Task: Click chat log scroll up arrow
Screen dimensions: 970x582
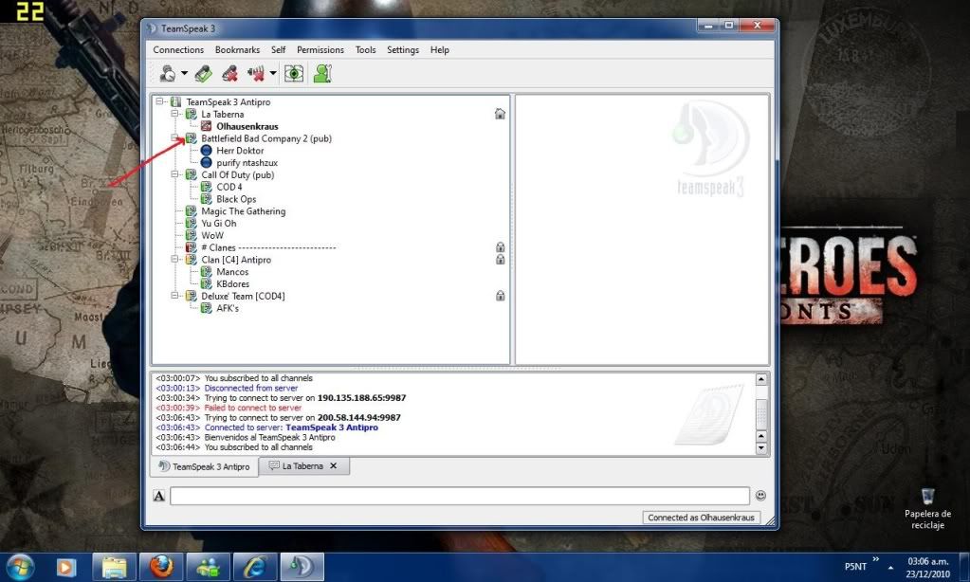Action: coord(761,378)
